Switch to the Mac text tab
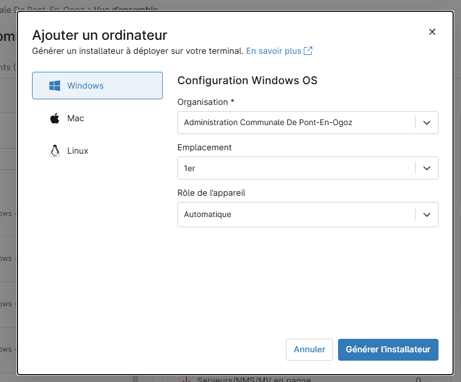The height and width of the screenshot is (382, 461). pyautogui.click(x=76, y=118)
